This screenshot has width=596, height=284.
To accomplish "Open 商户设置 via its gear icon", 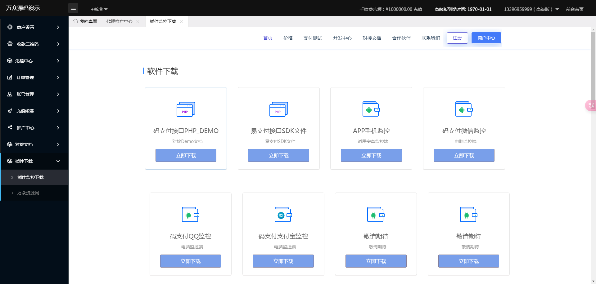I will tap(10, 27).
